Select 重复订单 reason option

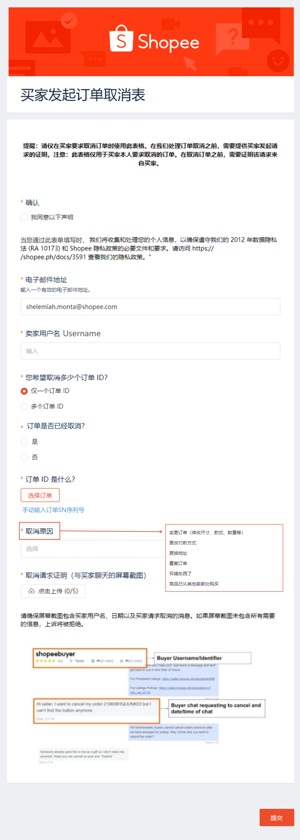(x=178, y=563)
